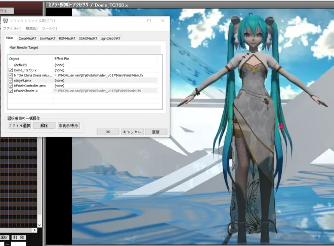
Task: Select the ikPolishShader.x row name
Action: click(26, 91)
